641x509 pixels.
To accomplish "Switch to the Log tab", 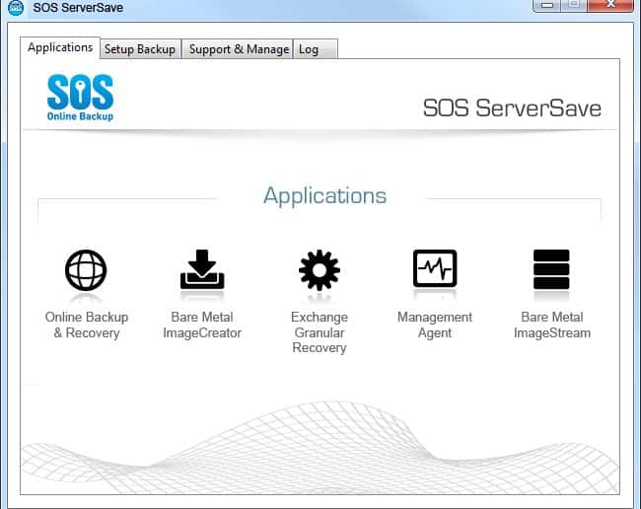I will 316,49.
